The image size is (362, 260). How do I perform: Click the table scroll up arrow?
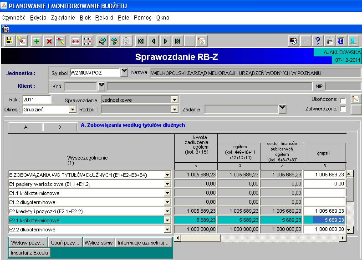(x=349, y=174)
